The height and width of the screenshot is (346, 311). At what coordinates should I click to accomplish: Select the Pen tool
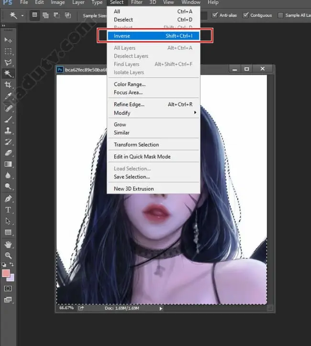[x=8, y=199]
